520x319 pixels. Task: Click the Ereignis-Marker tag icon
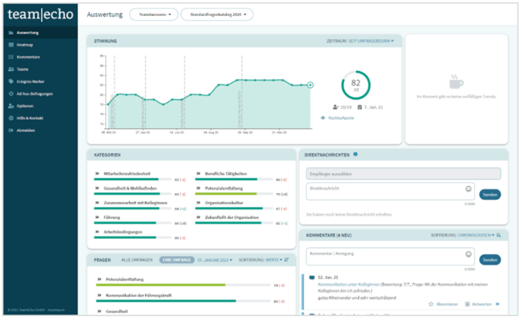[11, 81]
